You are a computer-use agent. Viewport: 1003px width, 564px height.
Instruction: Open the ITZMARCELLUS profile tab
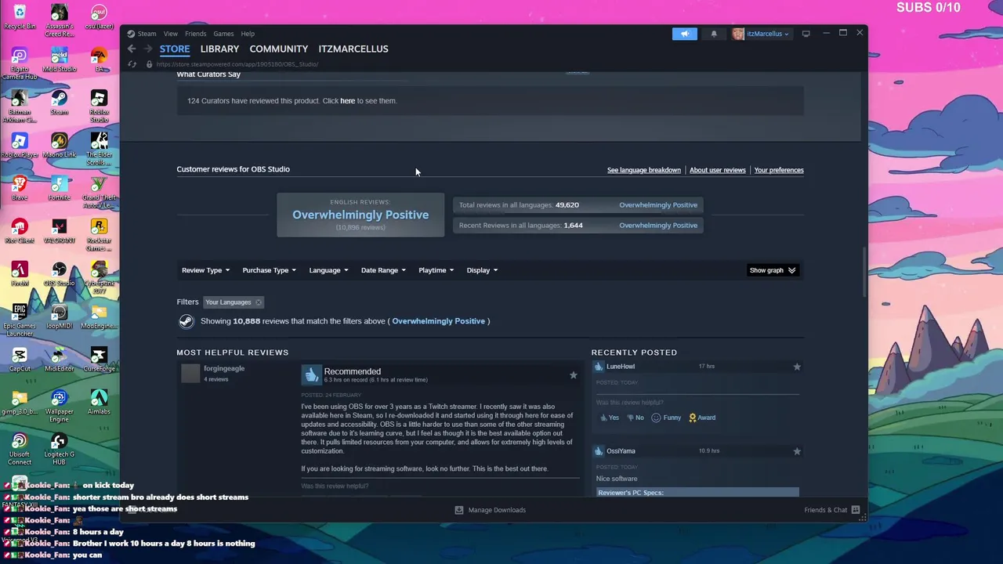(353, 49)
